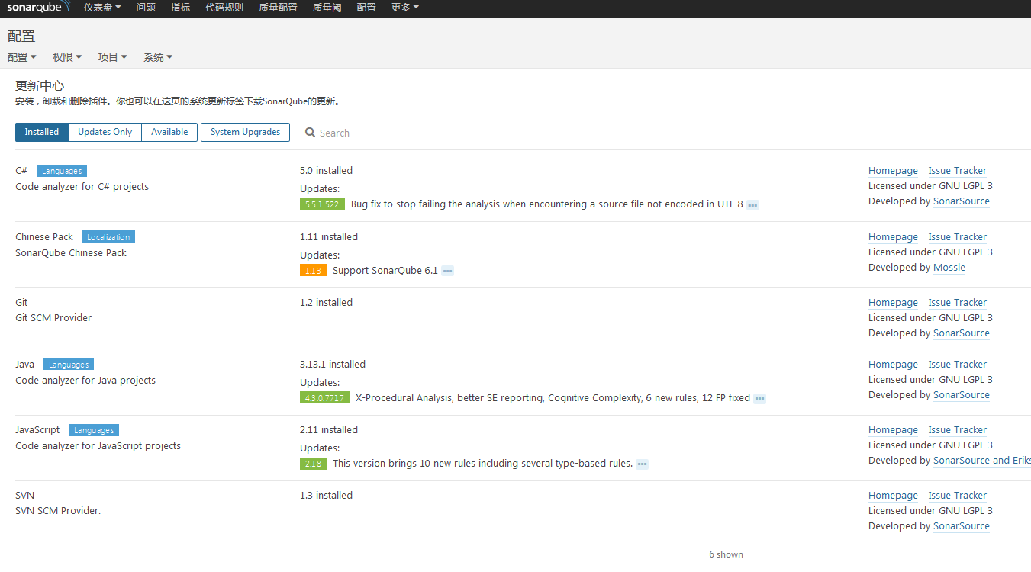Open Chinese Pack Homepage link
Viewport: 1031px width, 572px height.
[893, 237]
